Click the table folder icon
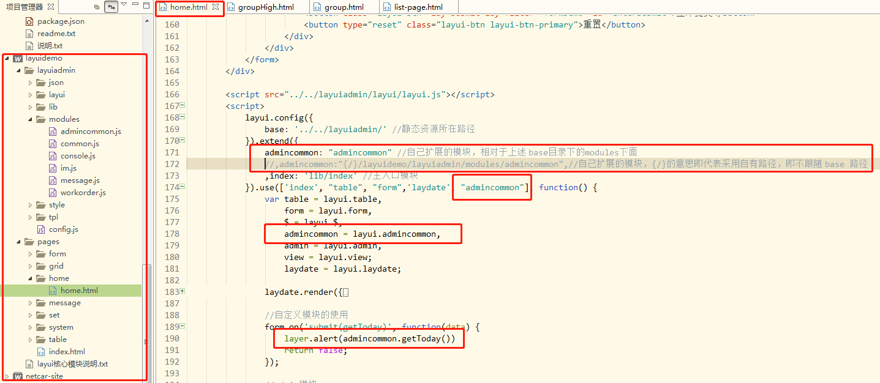Image resolution: width=880 pixels, height=383 pixels. pos(41,340)
